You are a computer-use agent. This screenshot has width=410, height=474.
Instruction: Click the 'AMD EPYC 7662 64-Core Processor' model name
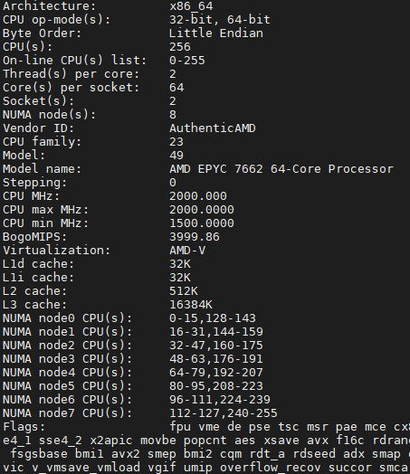[x=281, y=169]
